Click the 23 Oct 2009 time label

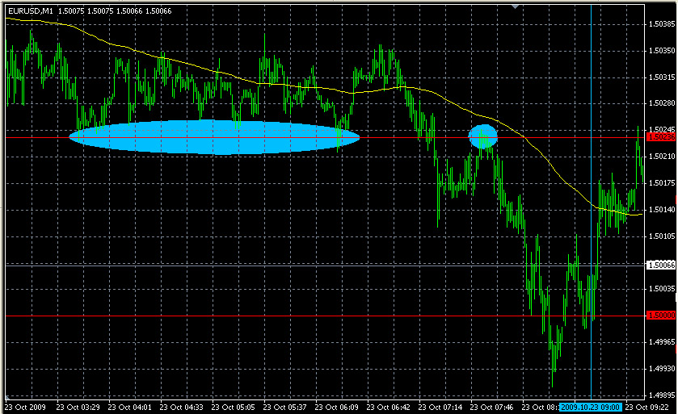click(x=27, y=407)
